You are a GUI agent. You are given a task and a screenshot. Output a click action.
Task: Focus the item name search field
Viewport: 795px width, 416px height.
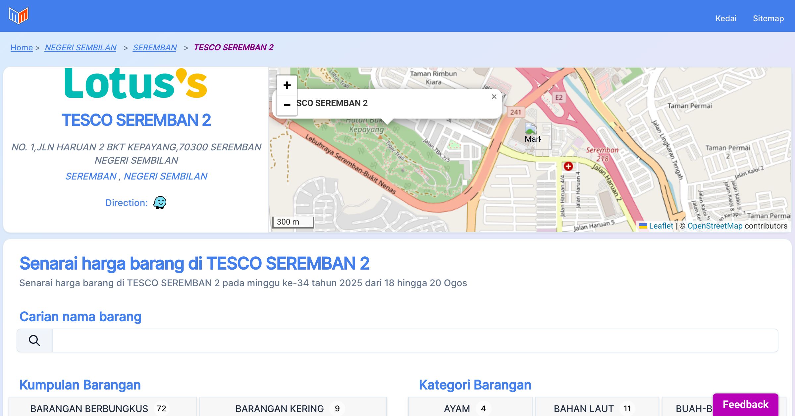[x=415, y=340]
